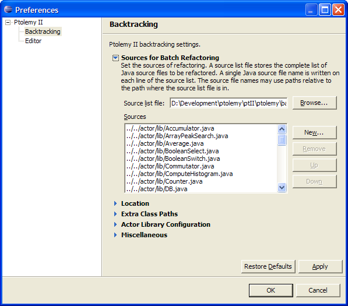Apply the backtracking settings
The height and width of the screenshot is (306, 348).
[x=320, y=266]
